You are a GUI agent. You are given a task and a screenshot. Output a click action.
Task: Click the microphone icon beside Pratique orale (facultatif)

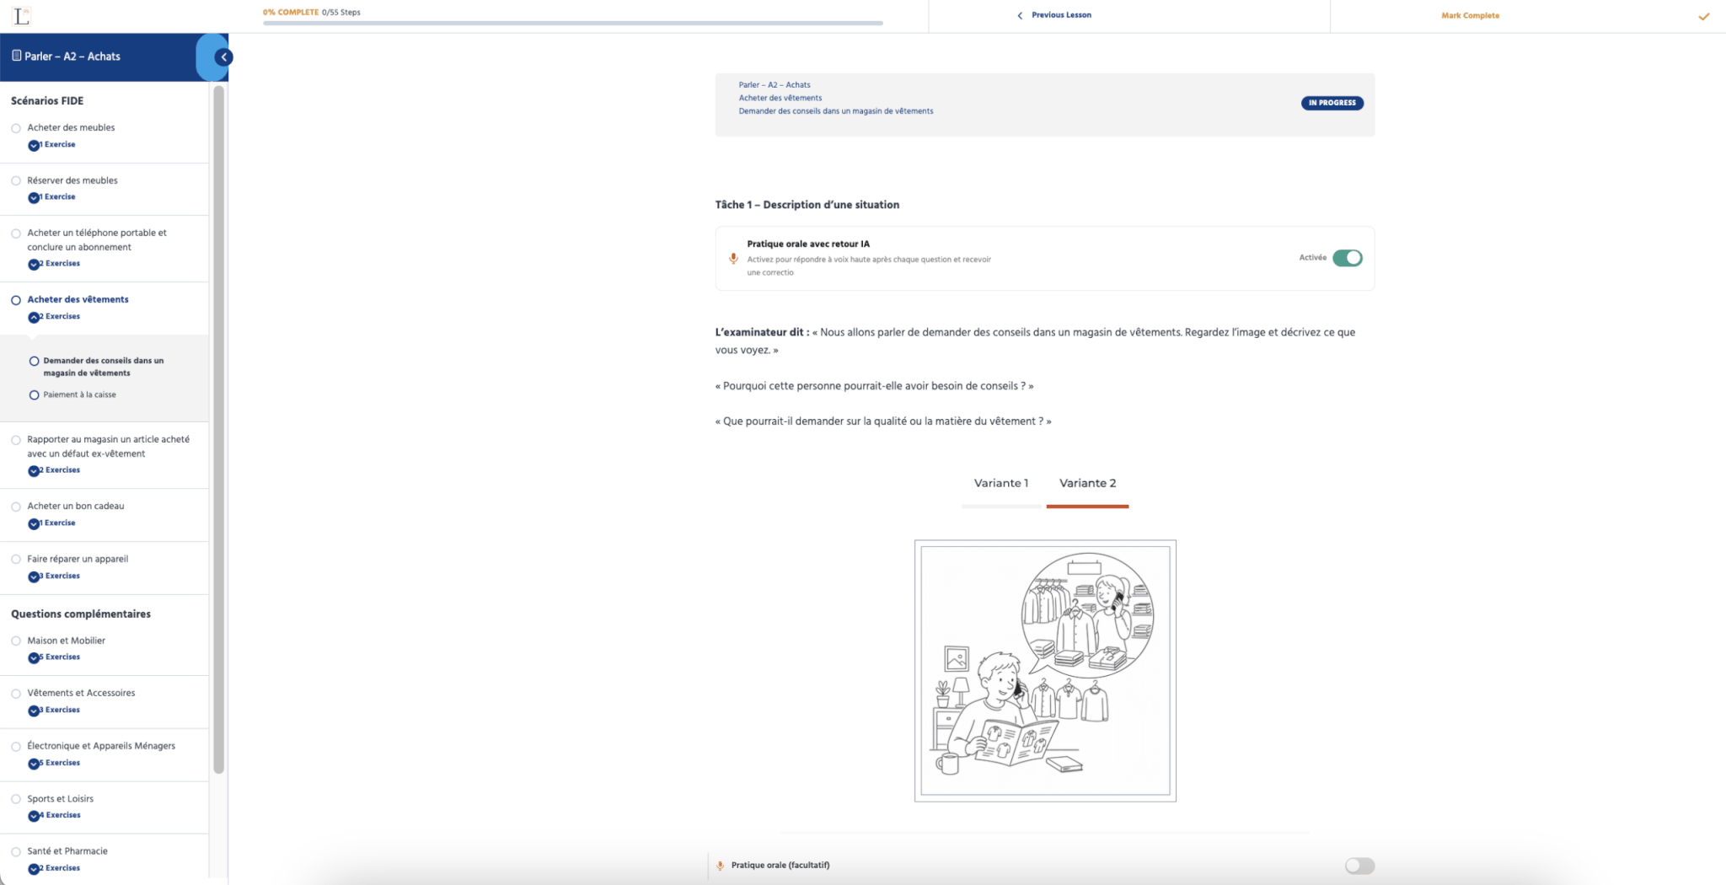pos(720,866)
